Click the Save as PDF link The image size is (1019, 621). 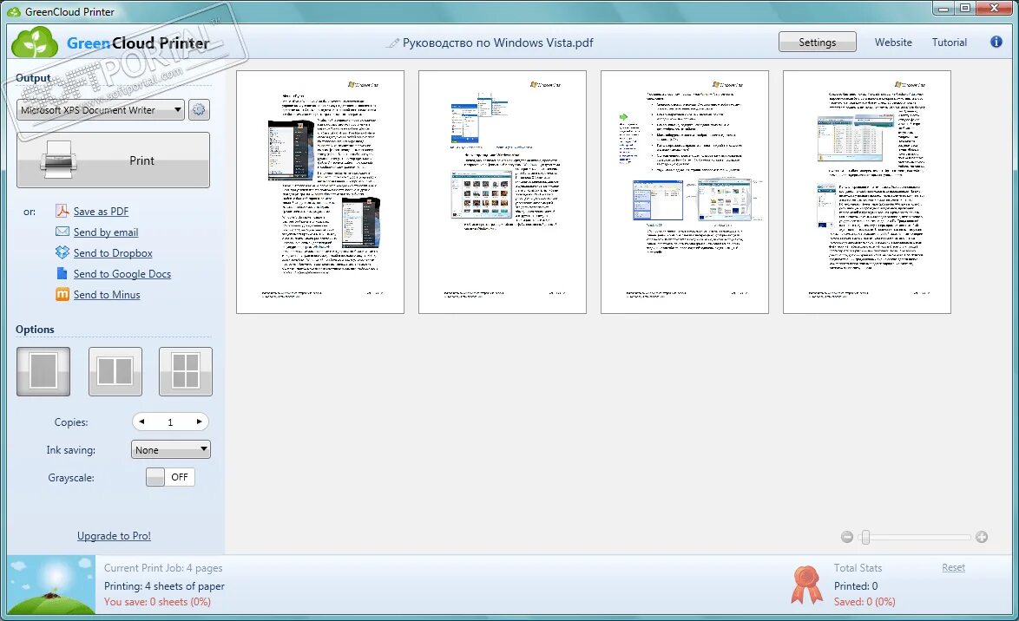coord(101,211)
